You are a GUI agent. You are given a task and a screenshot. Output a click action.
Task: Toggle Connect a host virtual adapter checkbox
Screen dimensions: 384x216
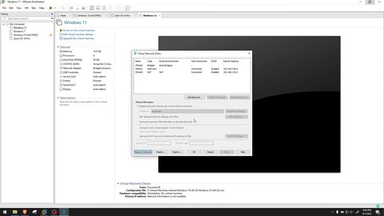coord(137,128)
